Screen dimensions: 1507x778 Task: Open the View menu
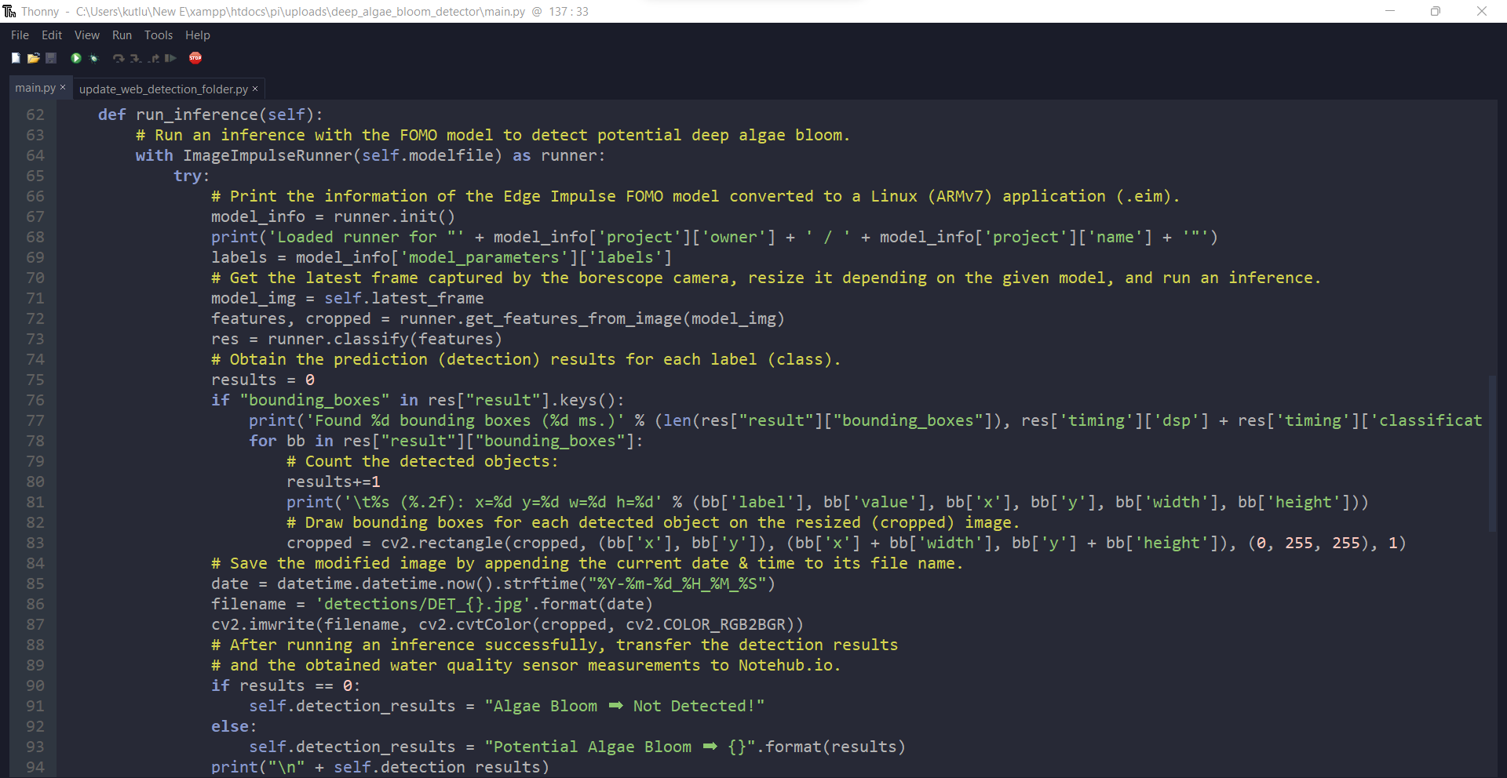(86, 35)
